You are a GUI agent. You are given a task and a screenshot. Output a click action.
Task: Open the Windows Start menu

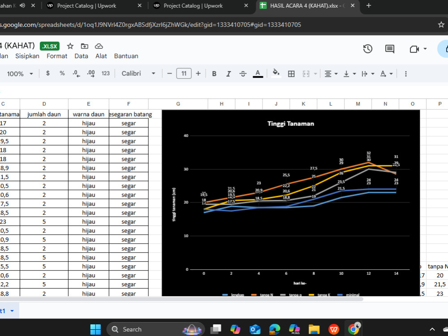click(95, 329)
